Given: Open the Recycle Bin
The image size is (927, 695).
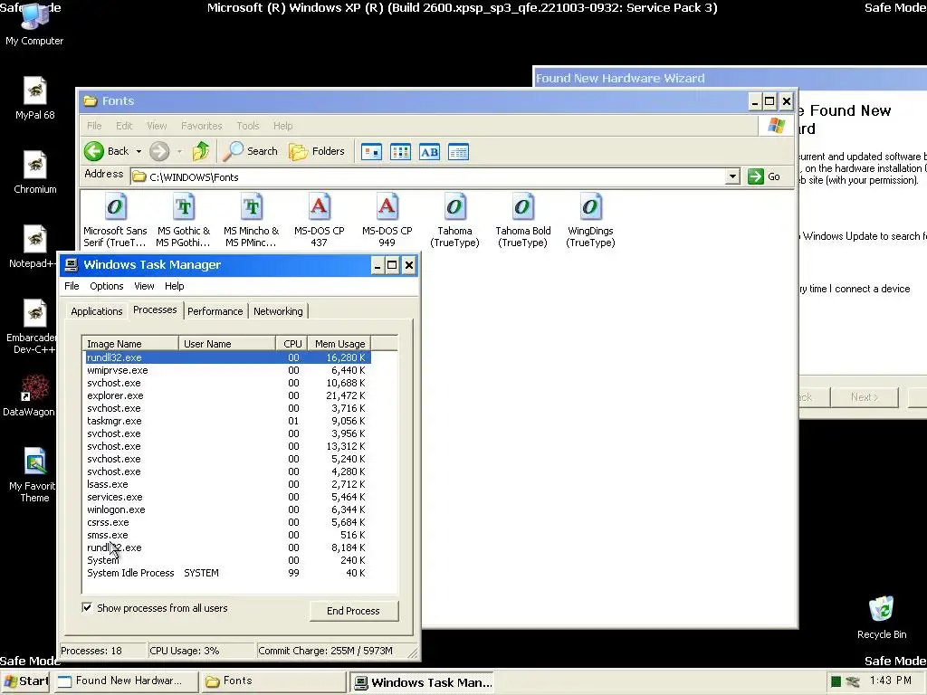Looking at the screenshot, I should [882, 617].
